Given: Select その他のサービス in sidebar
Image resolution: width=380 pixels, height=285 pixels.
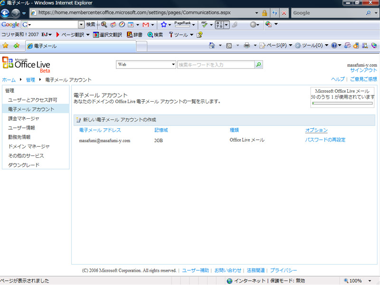Looking at the screenshot, I should [26, 156].
